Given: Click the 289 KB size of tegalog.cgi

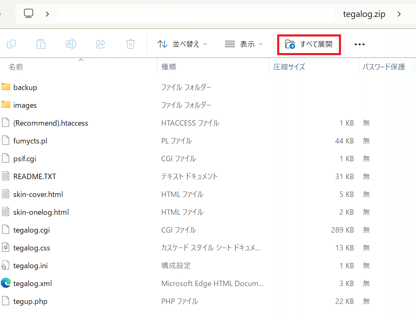Looking at the screenshot, I should tap(343, 230).
